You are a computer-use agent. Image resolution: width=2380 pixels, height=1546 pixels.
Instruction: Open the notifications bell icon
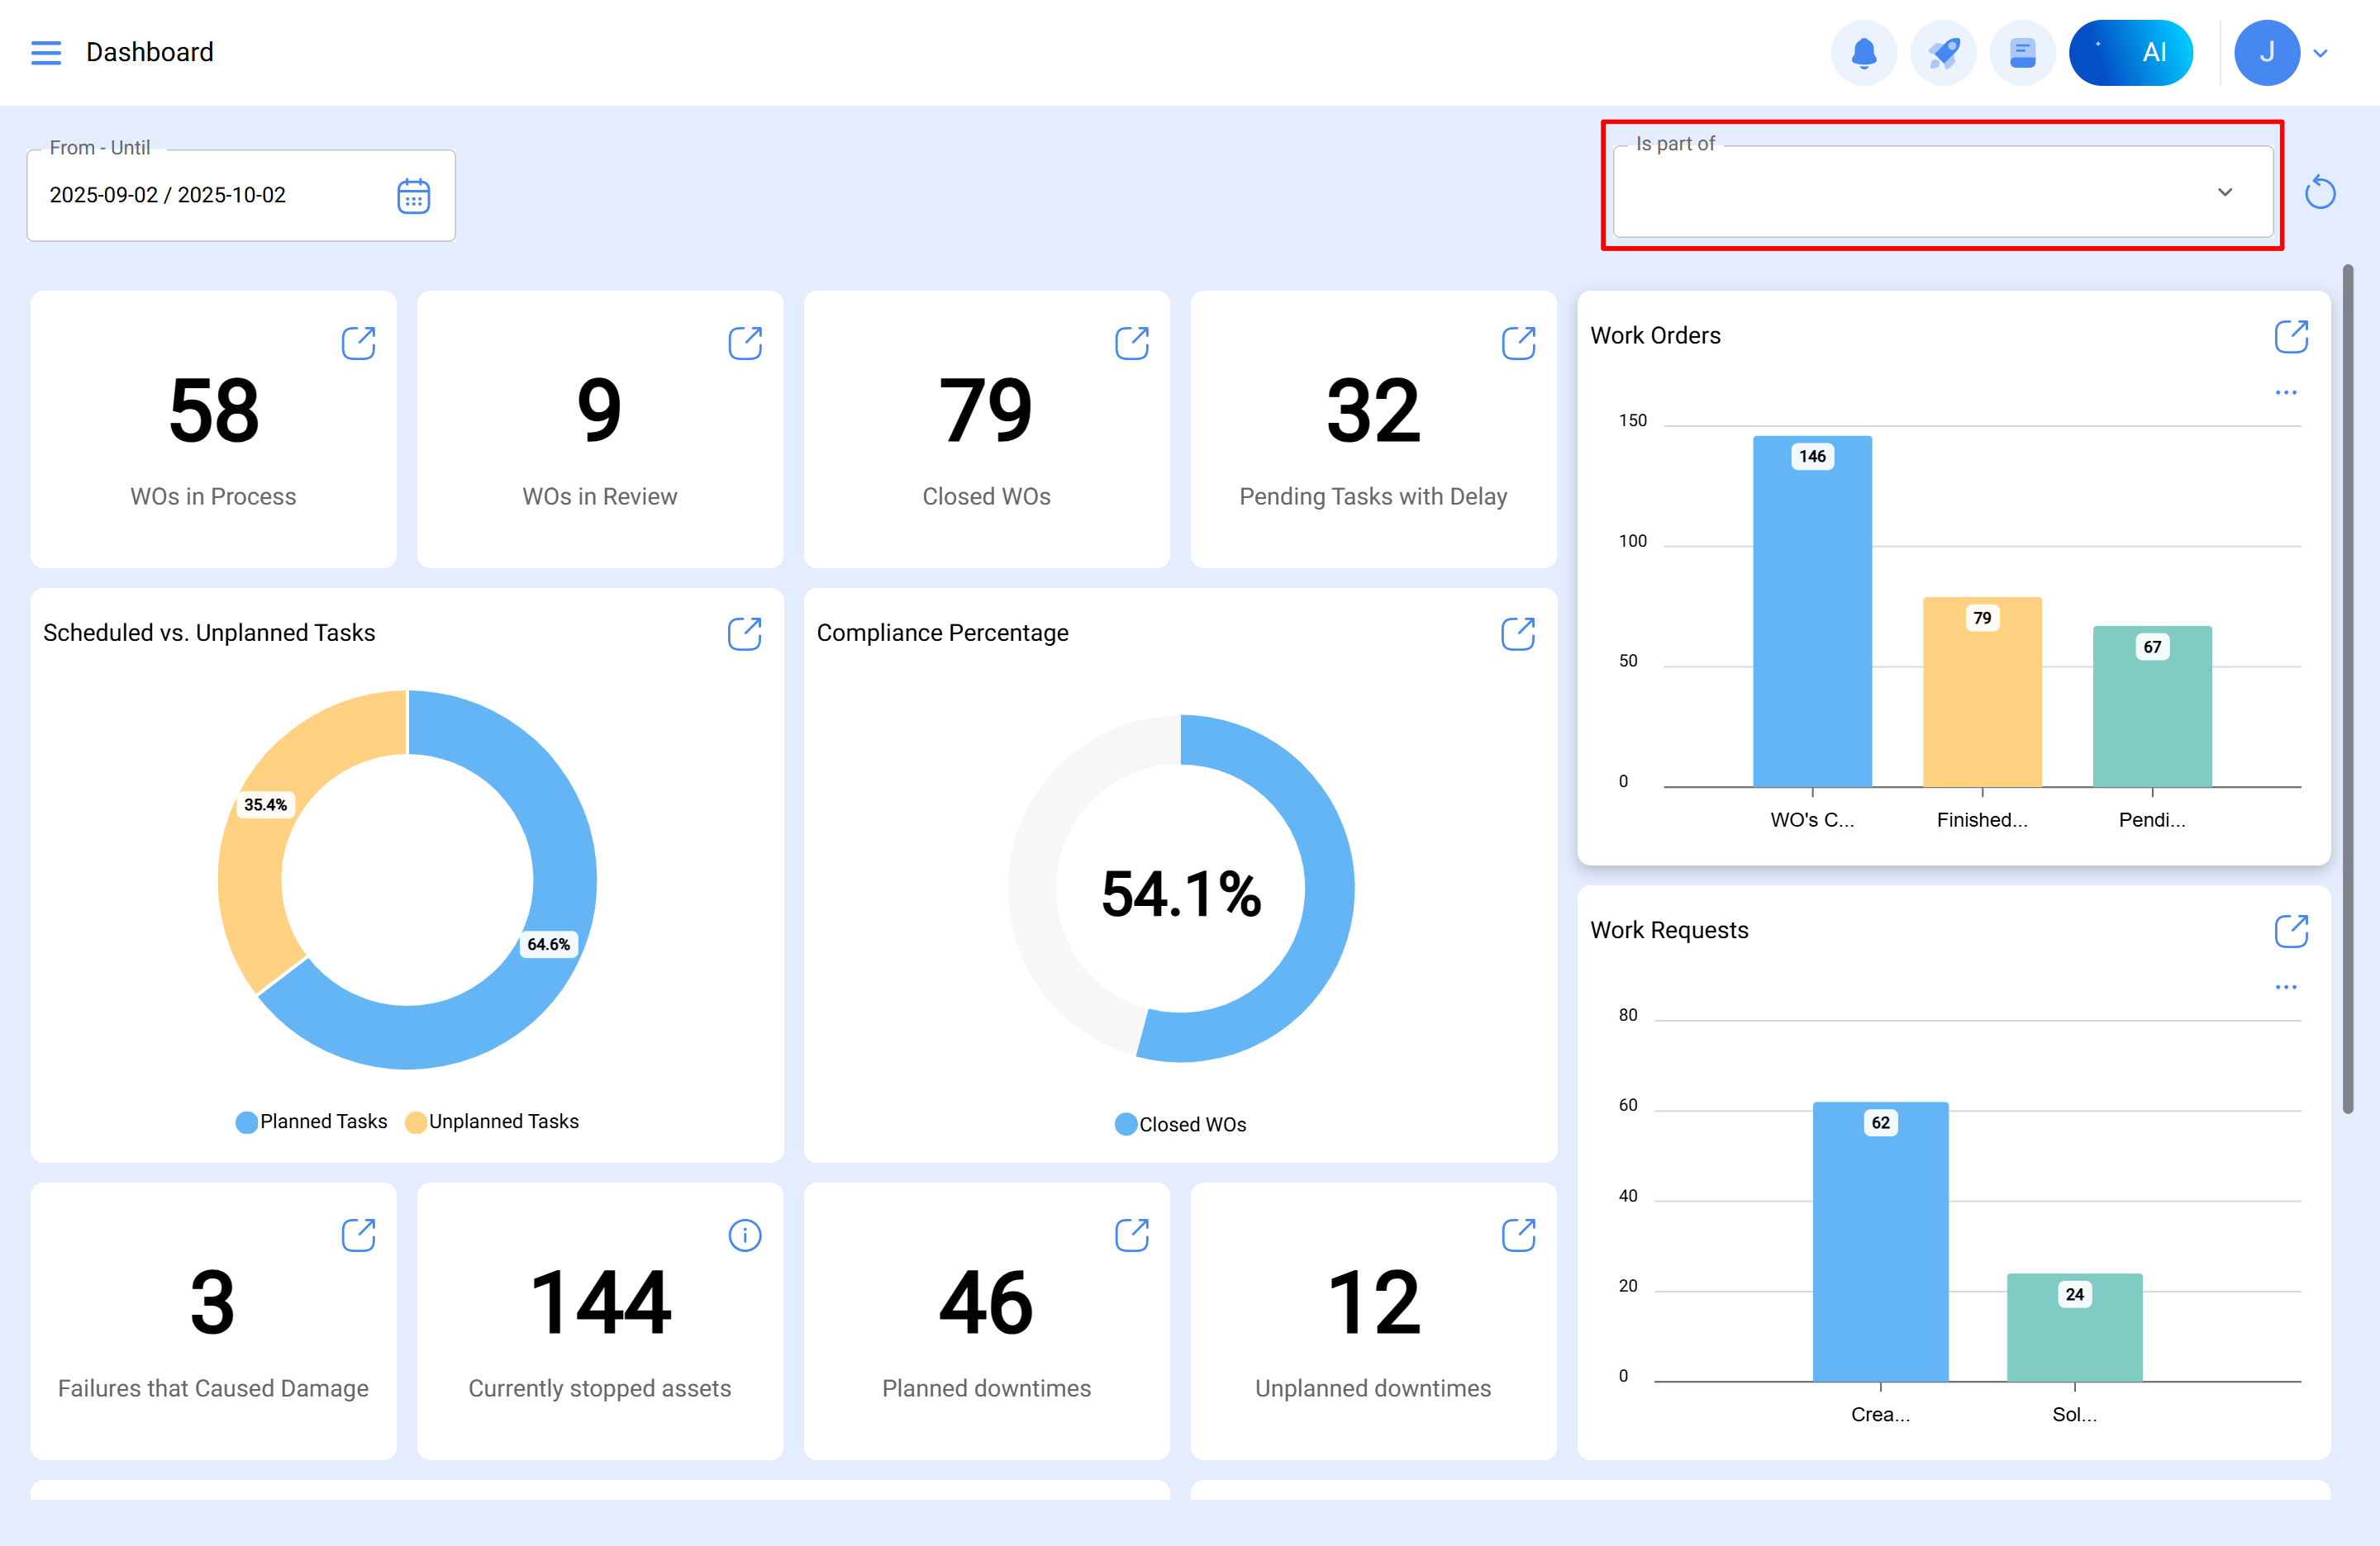pyautogui.click(x=1864, y=52)
